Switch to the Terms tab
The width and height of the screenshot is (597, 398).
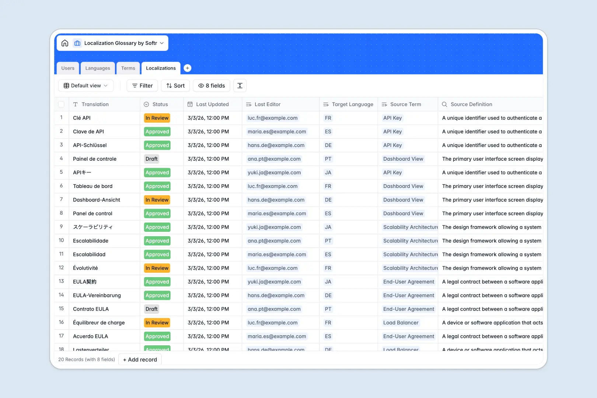[128, 68]
